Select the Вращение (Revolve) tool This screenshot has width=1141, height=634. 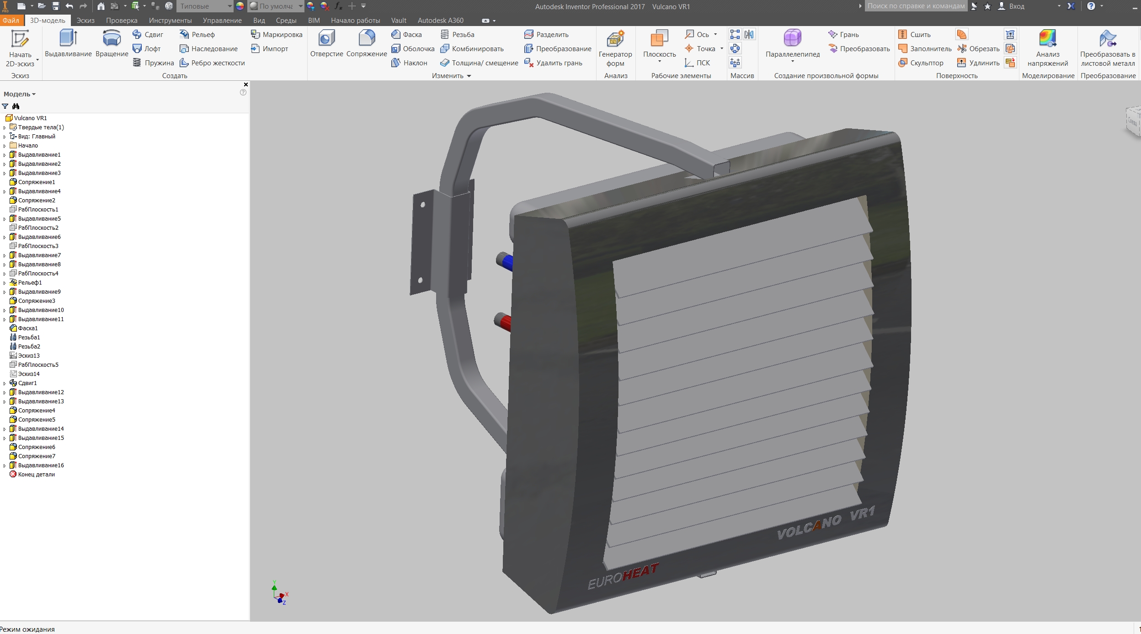(x=112, y=44)
